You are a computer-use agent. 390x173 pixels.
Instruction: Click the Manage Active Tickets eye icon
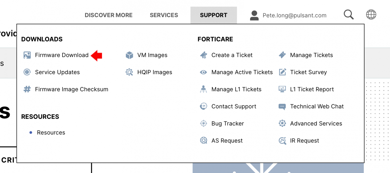click(x=204, y=72)
